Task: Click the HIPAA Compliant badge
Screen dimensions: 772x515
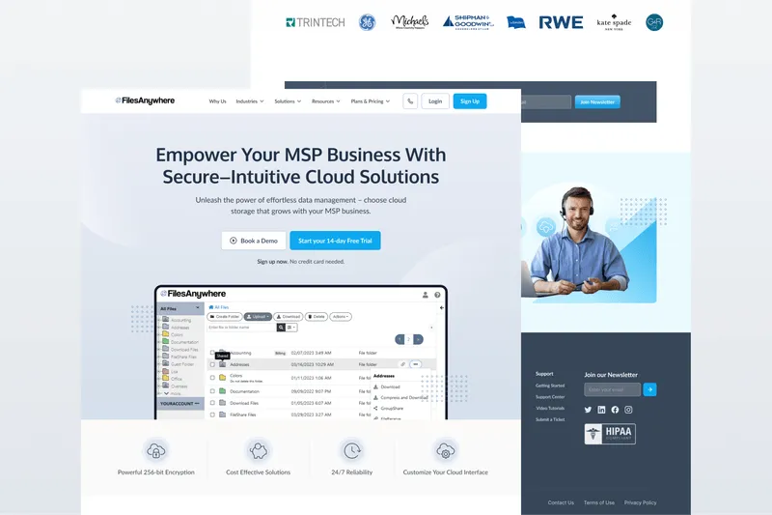Action: click(x=610, y=434)
